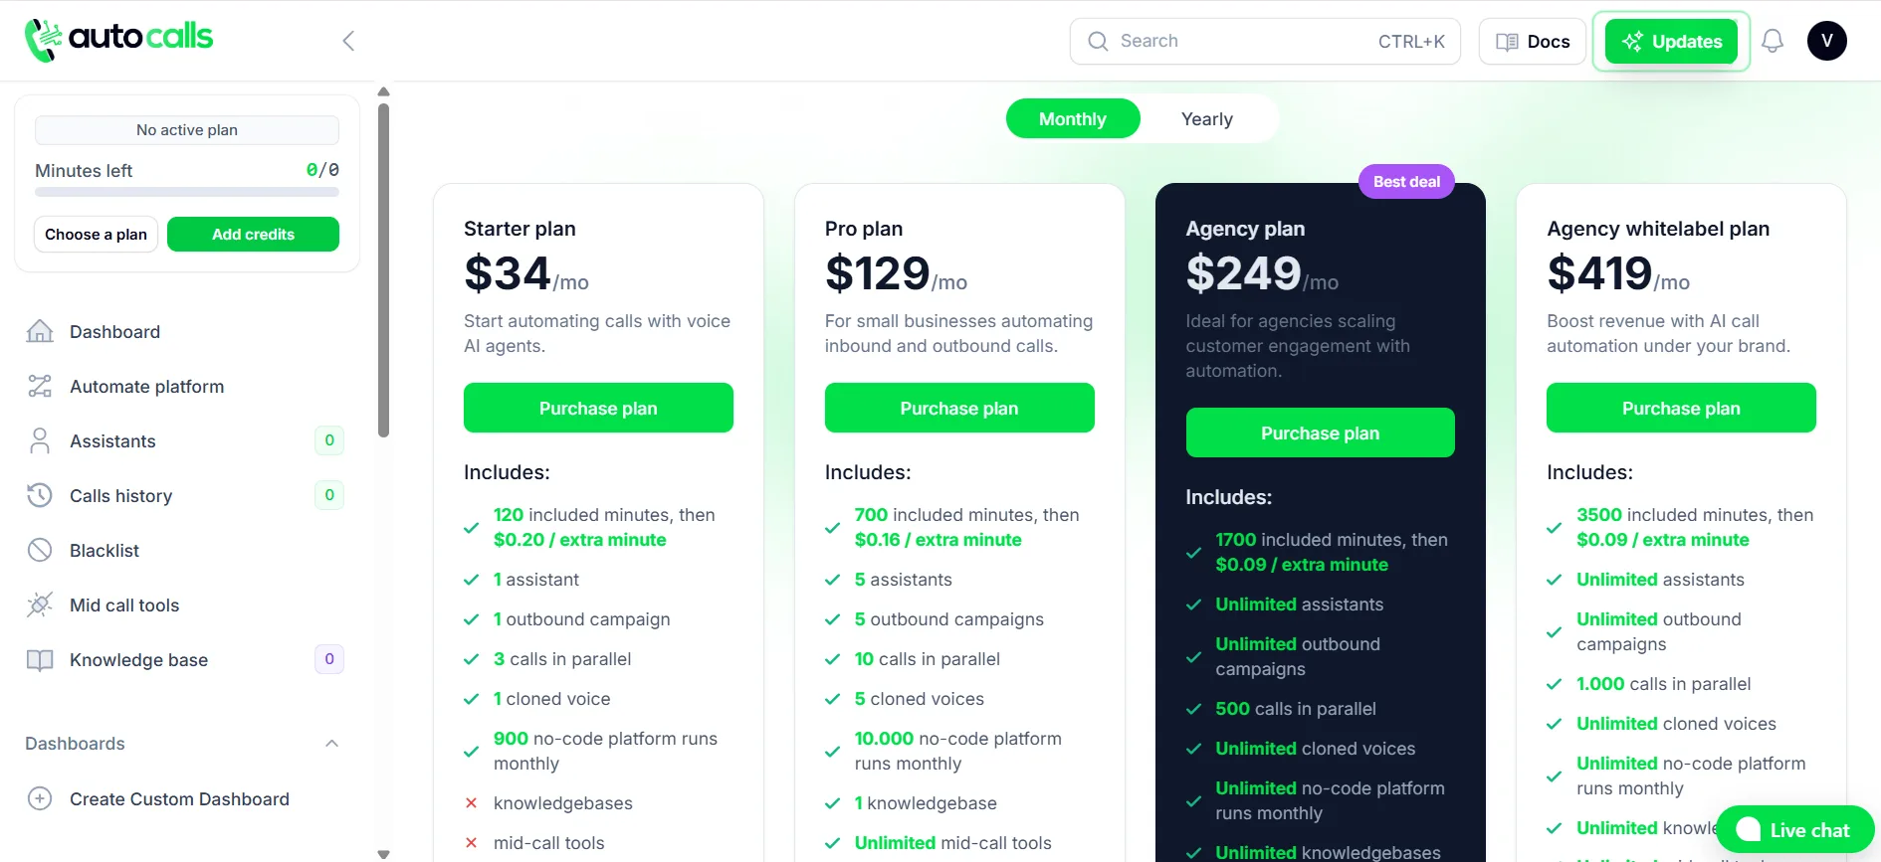Switch billing to Monthly
This screenshot has height=862, width=1881.
tap(1073, 119)
